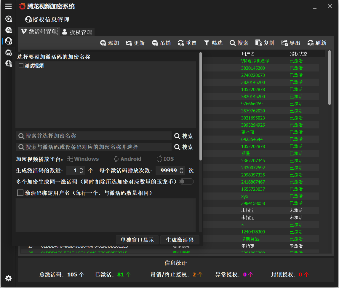The image size is (339, 288).
Task: Click 搜索 button beside encryption name field
Action: click(183, 136)
